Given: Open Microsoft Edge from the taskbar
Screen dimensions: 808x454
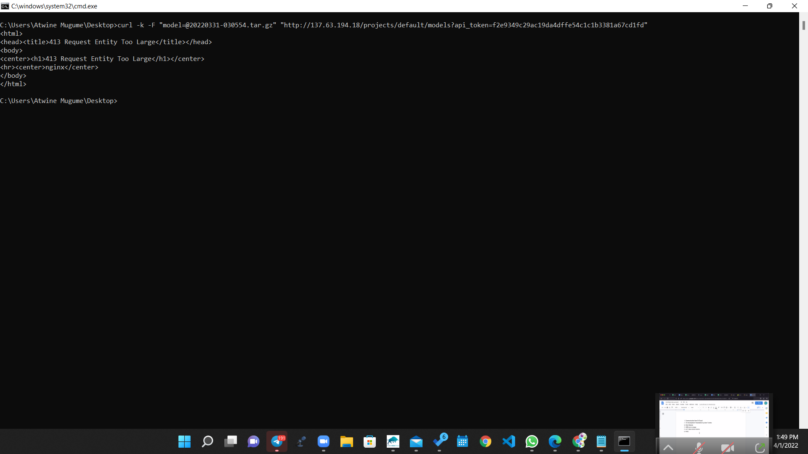Looking at the screenshot, I should [x=555, y=441].
